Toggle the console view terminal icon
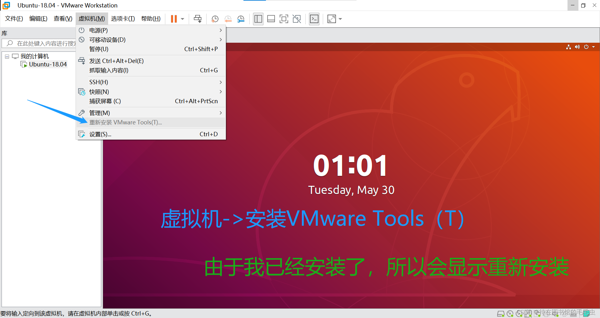This screenshot has width=600, height=318. click(x=314, y=19)
